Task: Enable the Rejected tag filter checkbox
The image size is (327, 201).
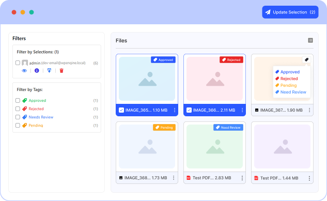Action: coord(18,109)
